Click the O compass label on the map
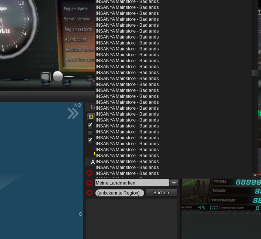The height and width of the screenshot is (239, 261). [x=81, y=214]
